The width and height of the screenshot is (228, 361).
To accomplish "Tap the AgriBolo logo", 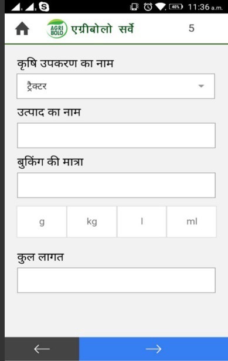I will pyautogui.click(x=57, y=29).
